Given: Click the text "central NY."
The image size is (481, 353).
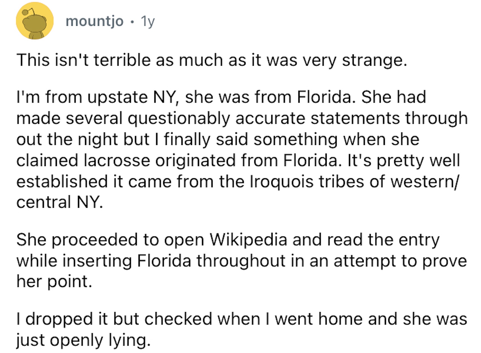Looking at the screenshot, I should 59,202.
